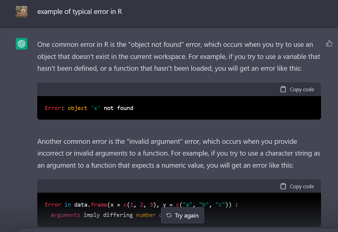The image size is (338, 232).
Task: Click the circular arrows icon in Try again
Action: click(x=169, y=215)
